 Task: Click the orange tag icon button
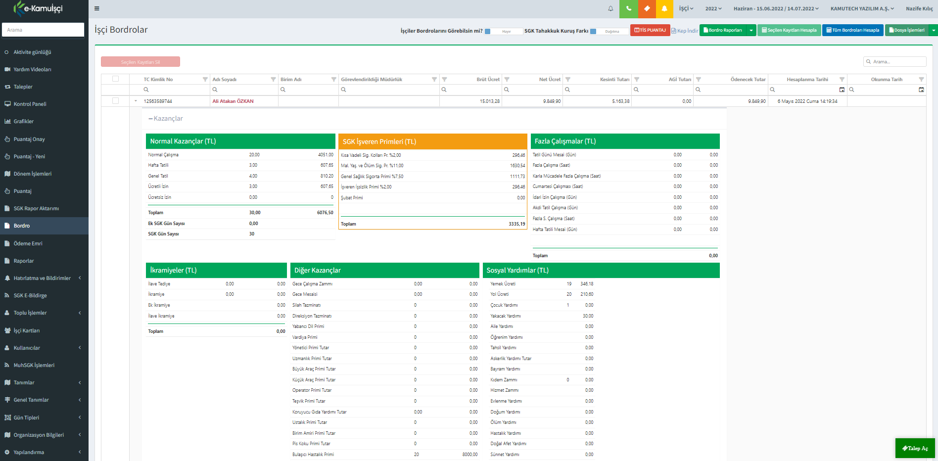647,9
